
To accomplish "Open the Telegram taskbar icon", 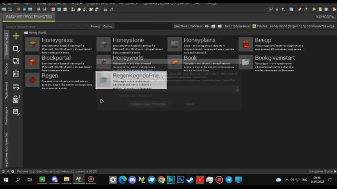I will coord(229,180).
